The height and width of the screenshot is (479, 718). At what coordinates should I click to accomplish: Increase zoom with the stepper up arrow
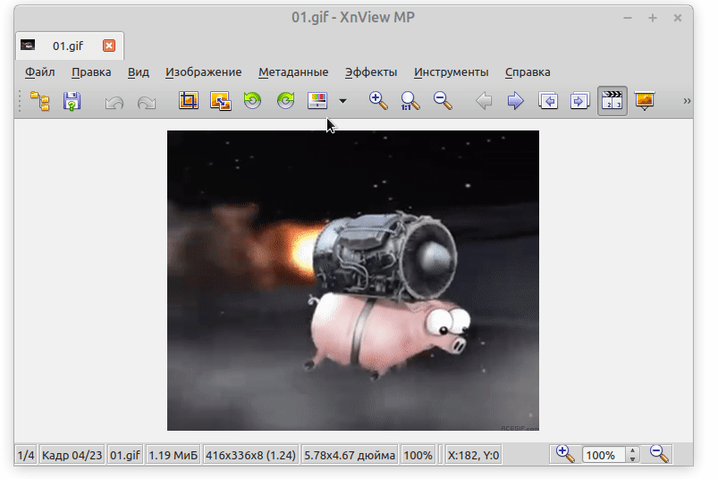[632, 451]
